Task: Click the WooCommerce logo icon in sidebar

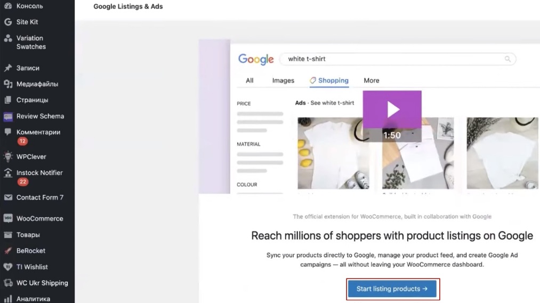Action: 8,219
